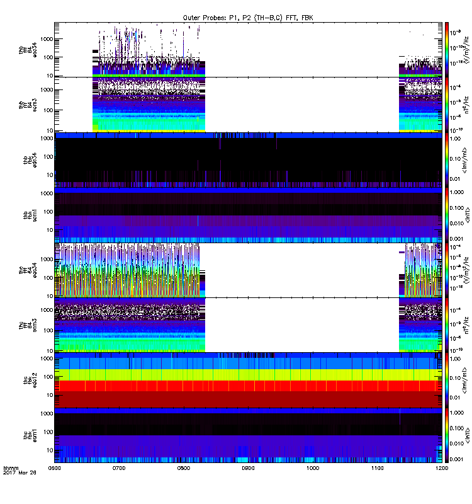Screen dimensions: 472x504
Task: Click the 'thc fff 64 scm3' panel label
Action: [x=28, y=325]
